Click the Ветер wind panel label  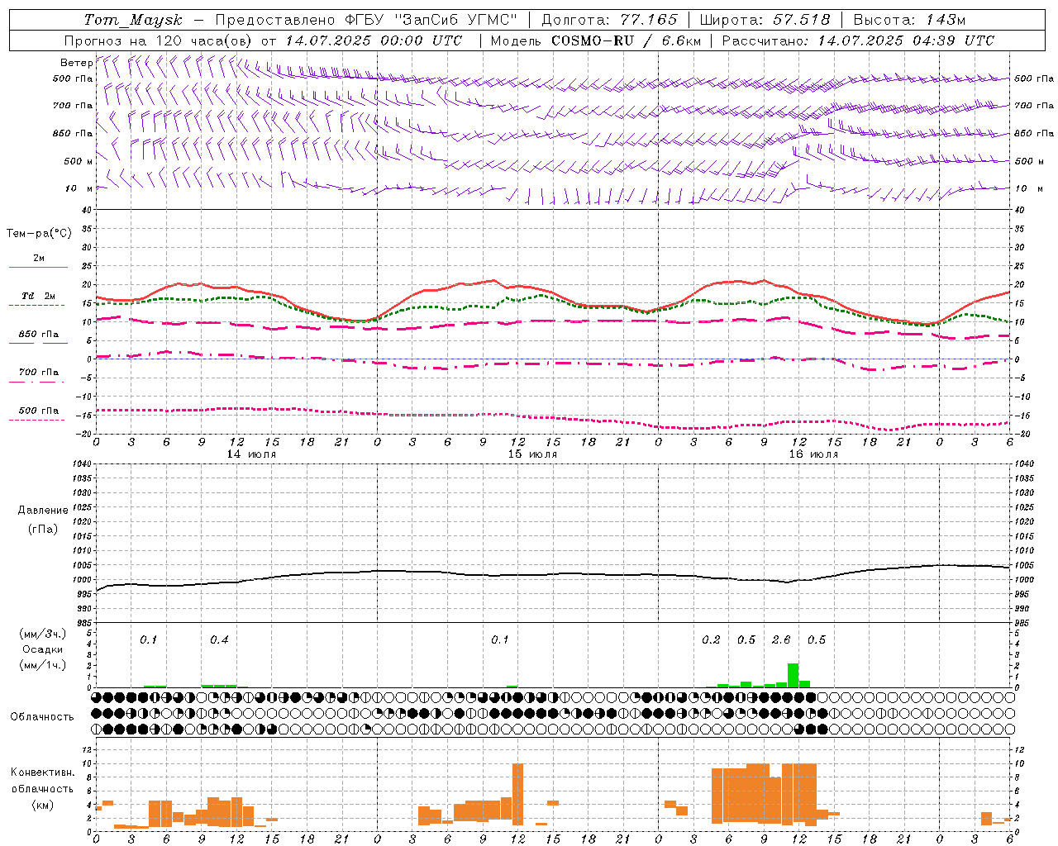77,63
